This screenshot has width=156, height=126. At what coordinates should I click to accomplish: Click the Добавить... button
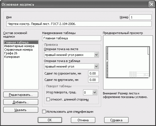point(21,102)
